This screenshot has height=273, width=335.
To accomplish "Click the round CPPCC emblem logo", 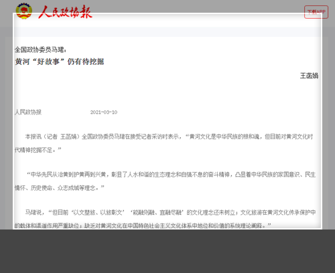I will [x=24, y=11].
